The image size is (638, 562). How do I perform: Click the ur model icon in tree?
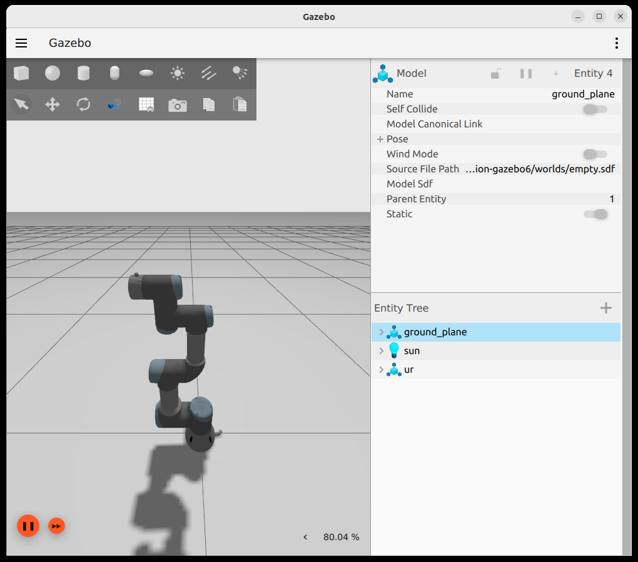pos(394,370)
